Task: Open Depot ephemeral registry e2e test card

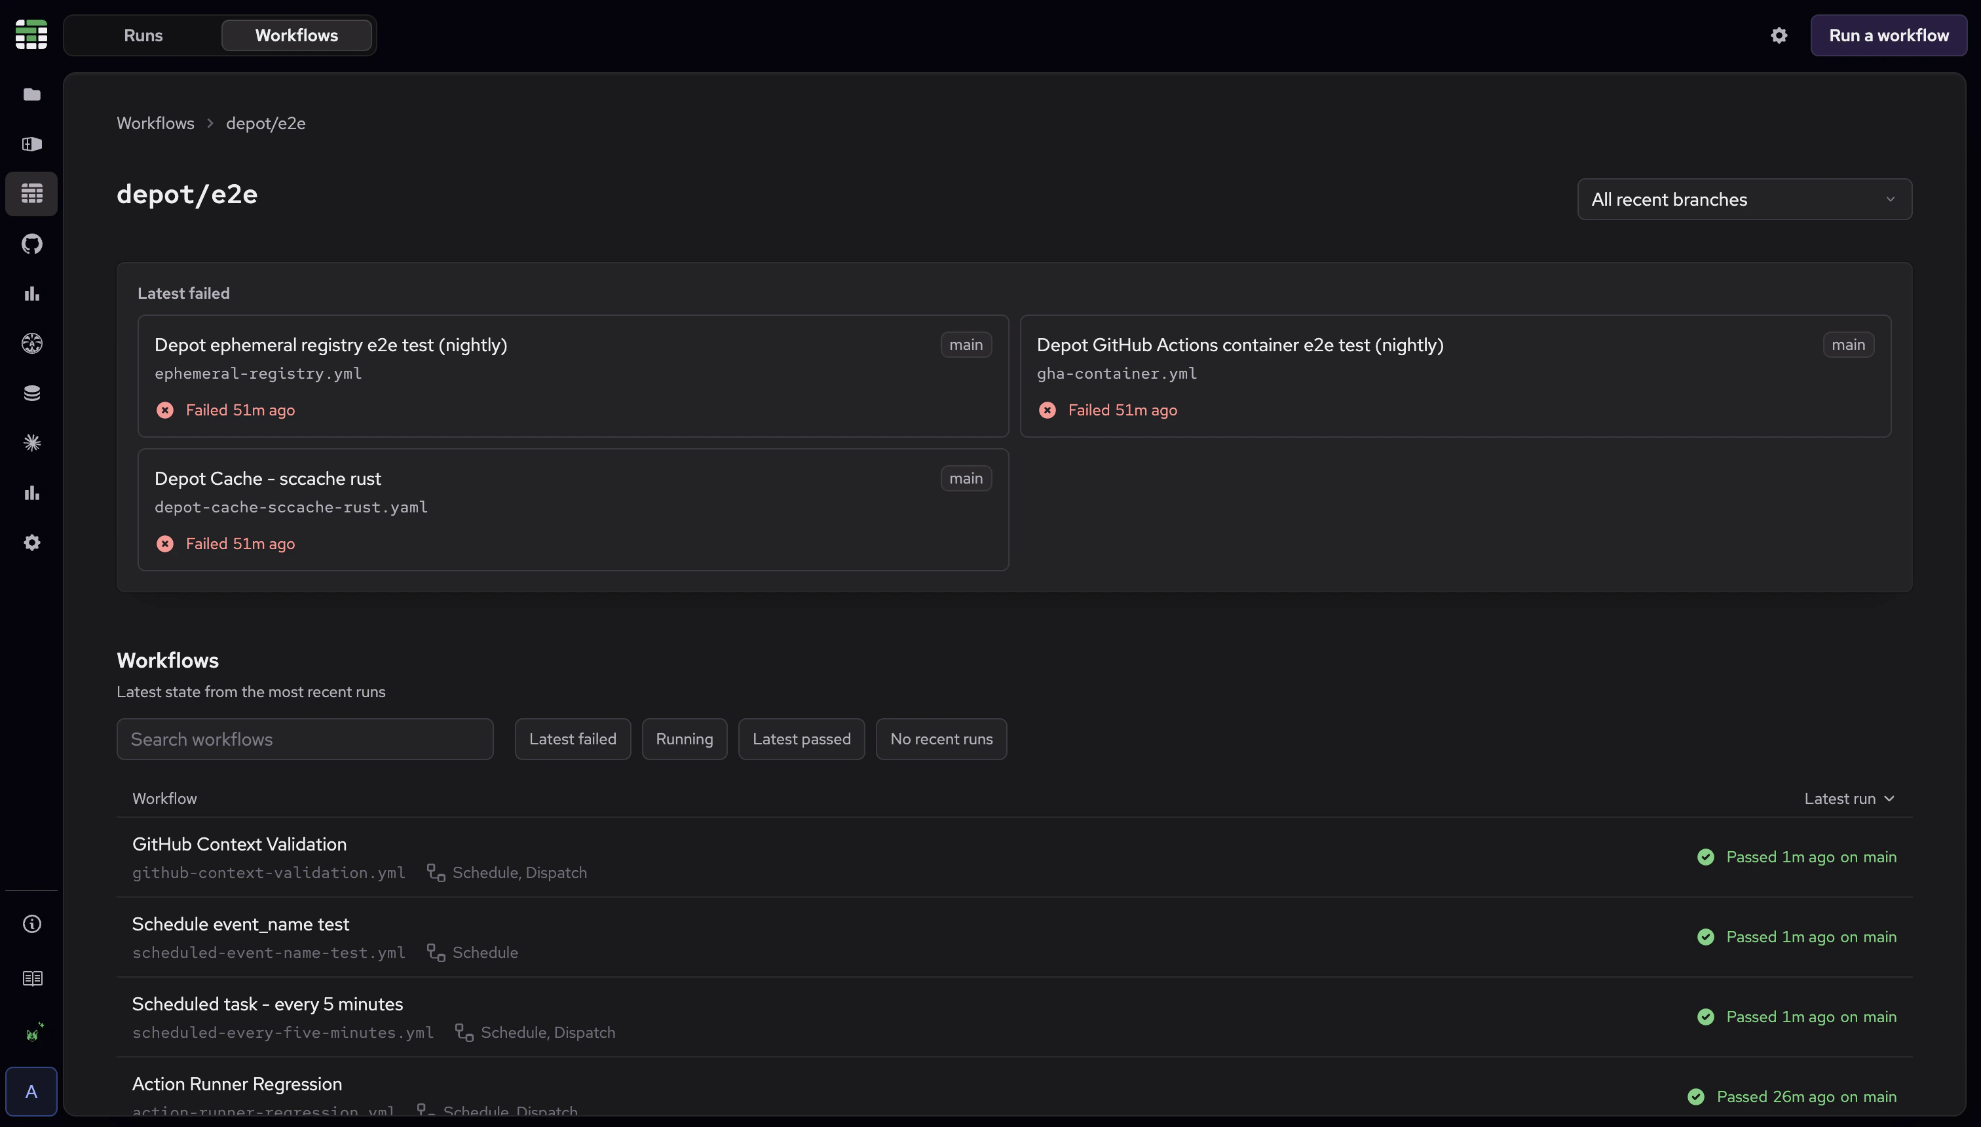Action: point(573,376)
